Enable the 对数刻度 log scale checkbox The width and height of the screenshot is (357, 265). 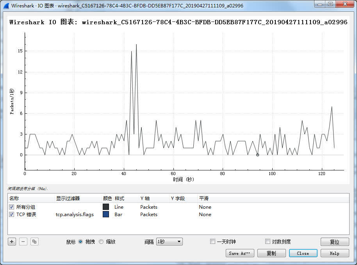[x=268, y=242]
